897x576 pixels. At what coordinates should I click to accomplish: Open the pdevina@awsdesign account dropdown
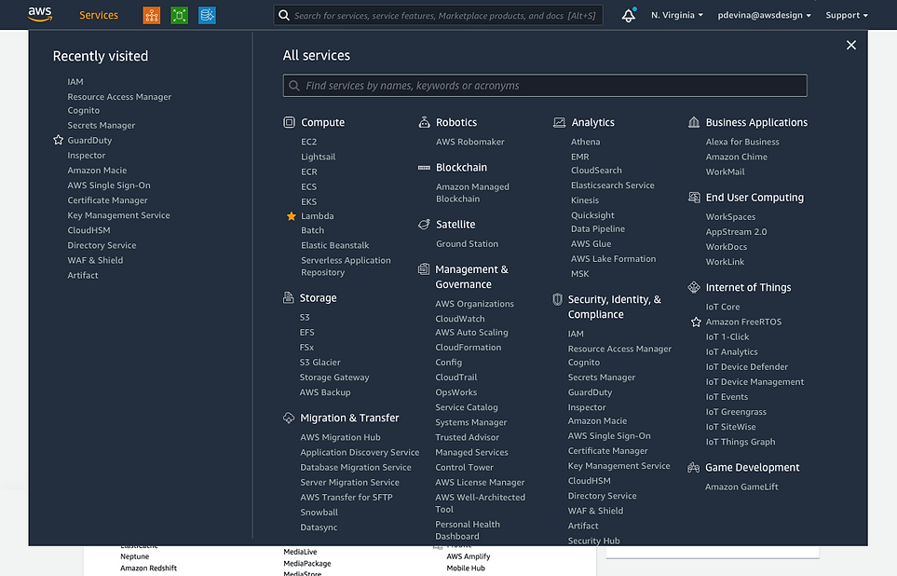click(x=765, y=16)
